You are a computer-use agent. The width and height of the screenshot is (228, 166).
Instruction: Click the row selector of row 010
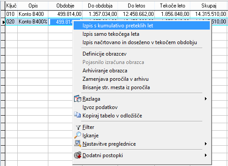click(3, 14)
